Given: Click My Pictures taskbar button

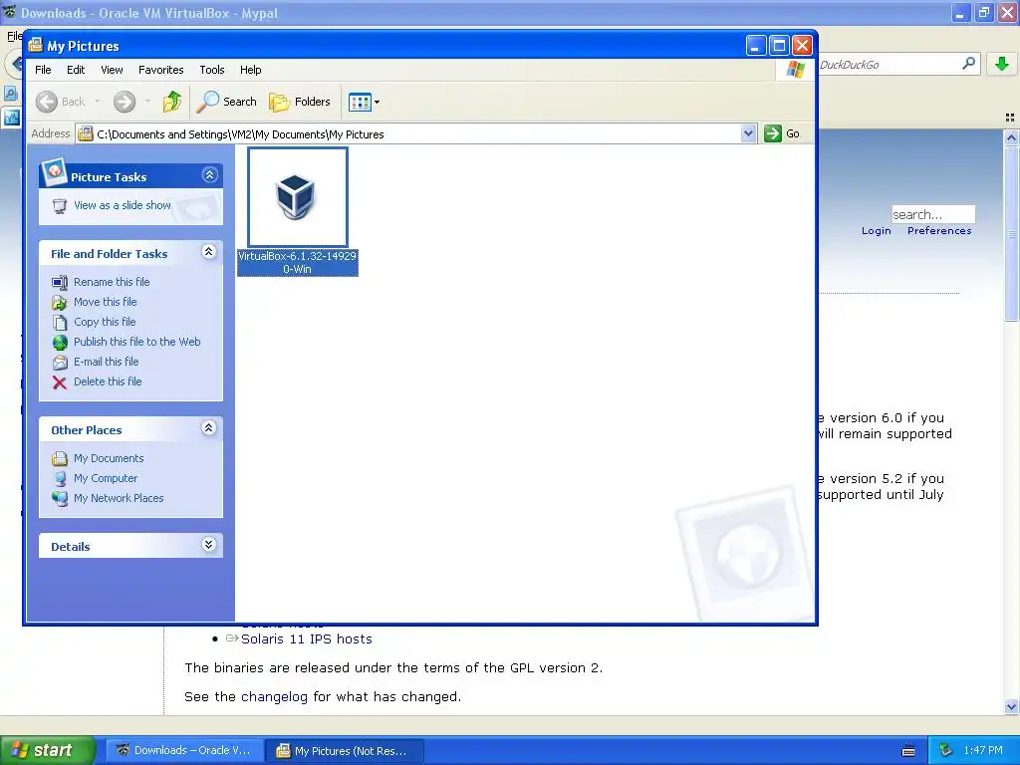Looking at the screenshot, I should pos(346,751).
